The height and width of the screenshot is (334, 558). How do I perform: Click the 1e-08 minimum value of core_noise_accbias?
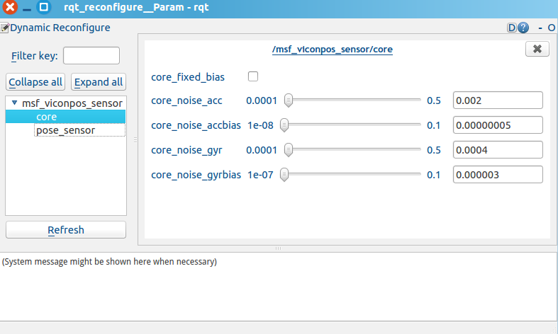tap(260, 125)
